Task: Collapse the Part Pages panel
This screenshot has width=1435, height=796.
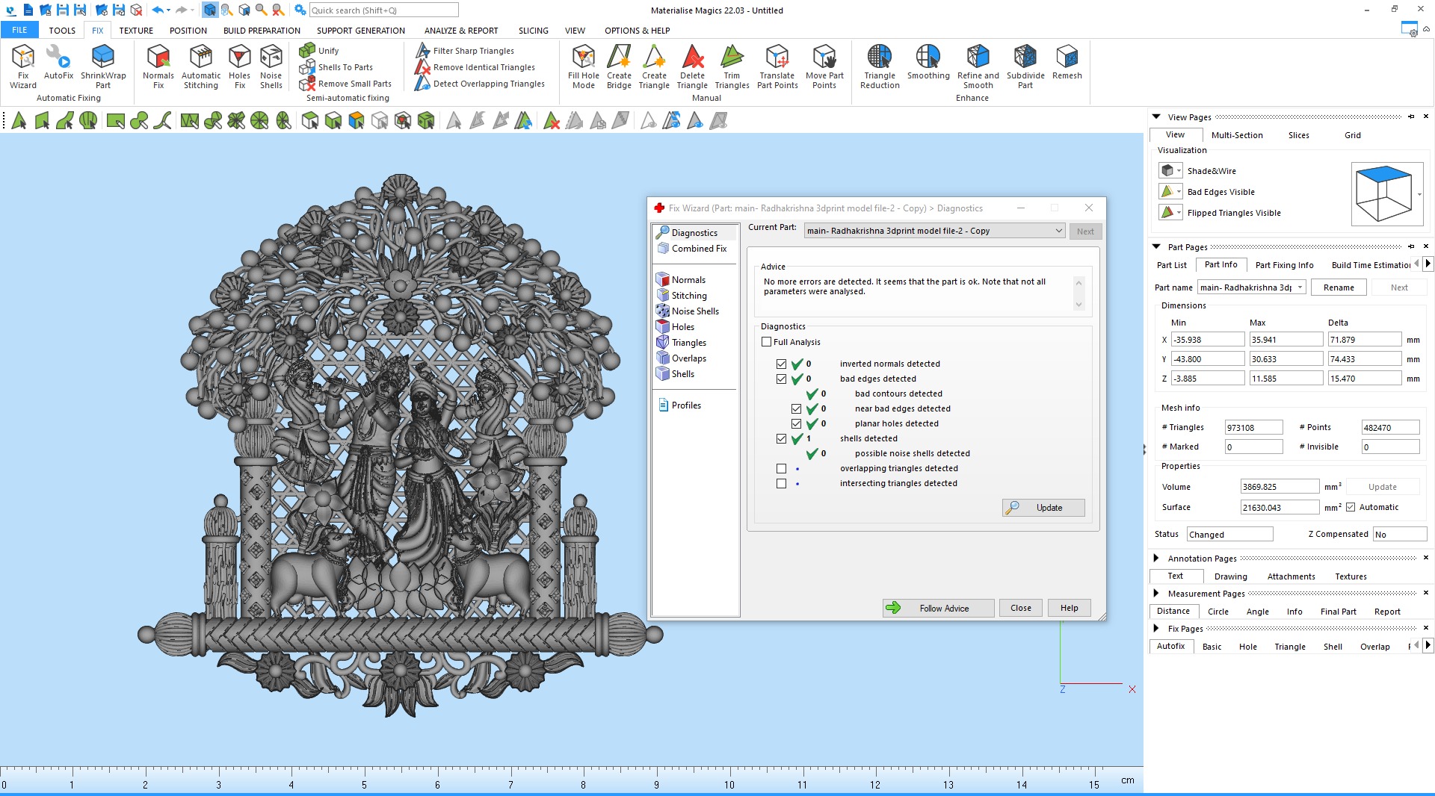Action: [x=1156, y=246]
